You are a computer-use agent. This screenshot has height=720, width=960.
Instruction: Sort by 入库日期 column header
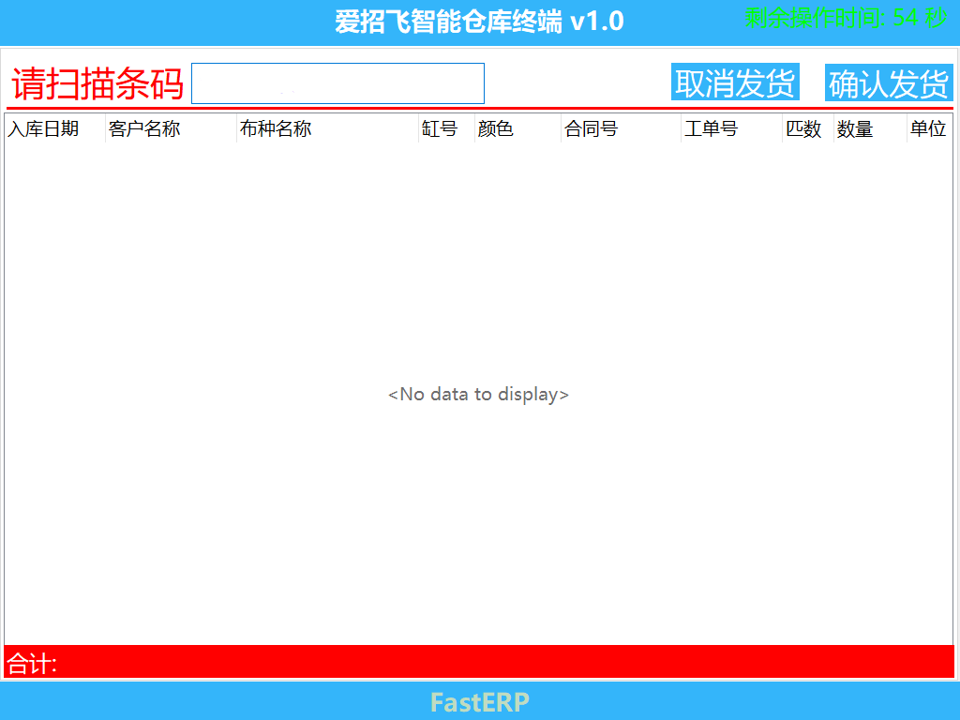click(55, 128)
